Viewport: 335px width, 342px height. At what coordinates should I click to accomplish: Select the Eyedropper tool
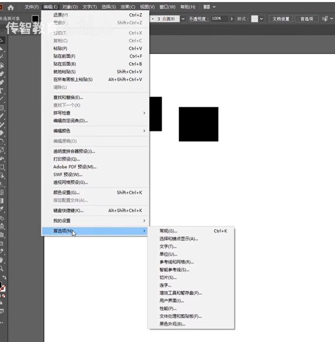click(2, 209)
